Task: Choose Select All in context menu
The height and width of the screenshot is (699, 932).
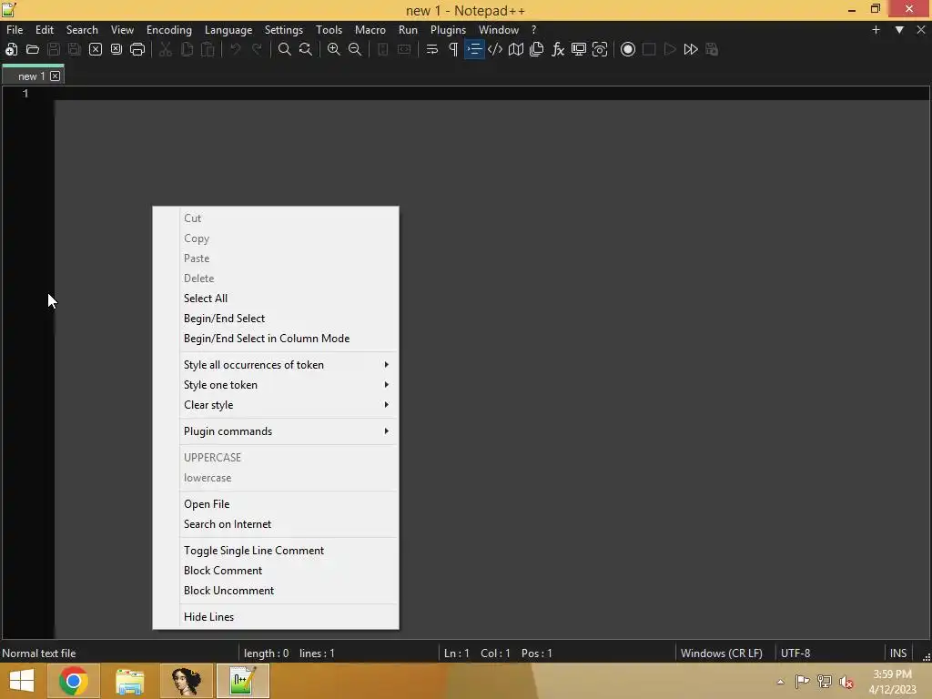Action: click(x=276, y=299)
